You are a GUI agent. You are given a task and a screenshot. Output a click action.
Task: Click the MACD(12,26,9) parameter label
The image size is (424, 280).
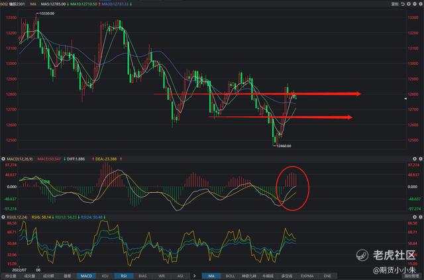(x=20, y=159)
